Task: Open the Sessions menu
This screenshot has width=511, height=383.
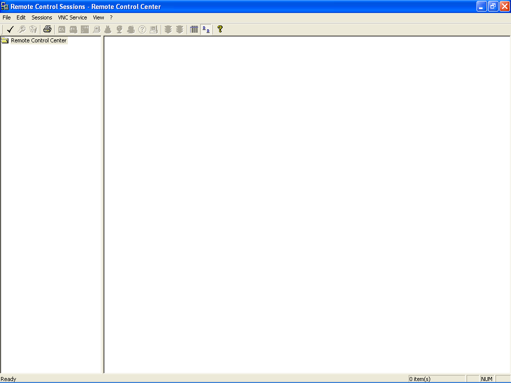Action: pos(42,17)
